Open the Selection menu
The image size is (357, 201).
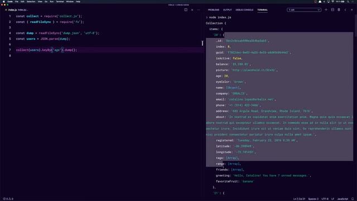31,1
